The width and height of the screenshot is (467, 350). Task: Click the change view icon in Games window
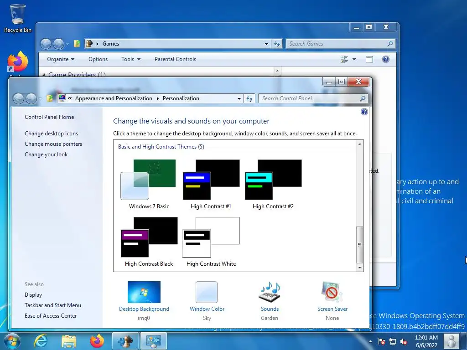click(x=344, y=59)
